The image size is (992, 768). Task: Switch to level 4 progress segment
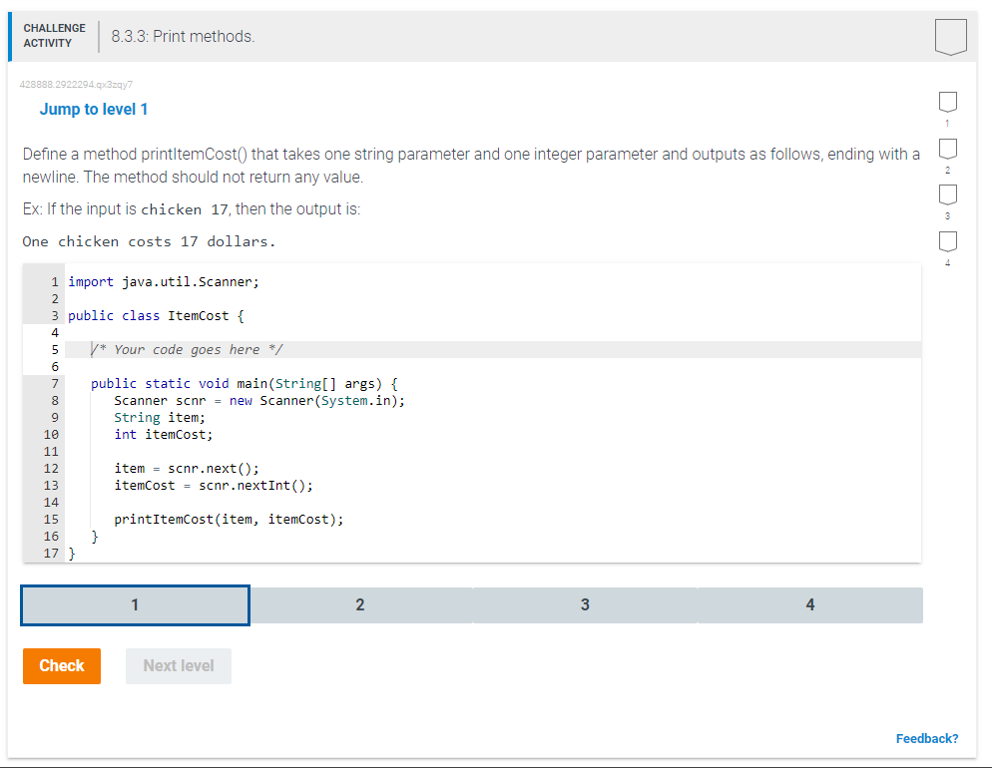click(x=809, y=604)
